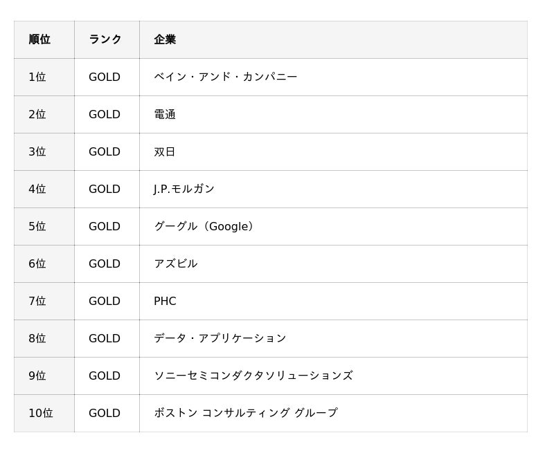Screen dimensions: 554x453
Task: Select the グーグル（Google） cell
Action: point(204,226)
